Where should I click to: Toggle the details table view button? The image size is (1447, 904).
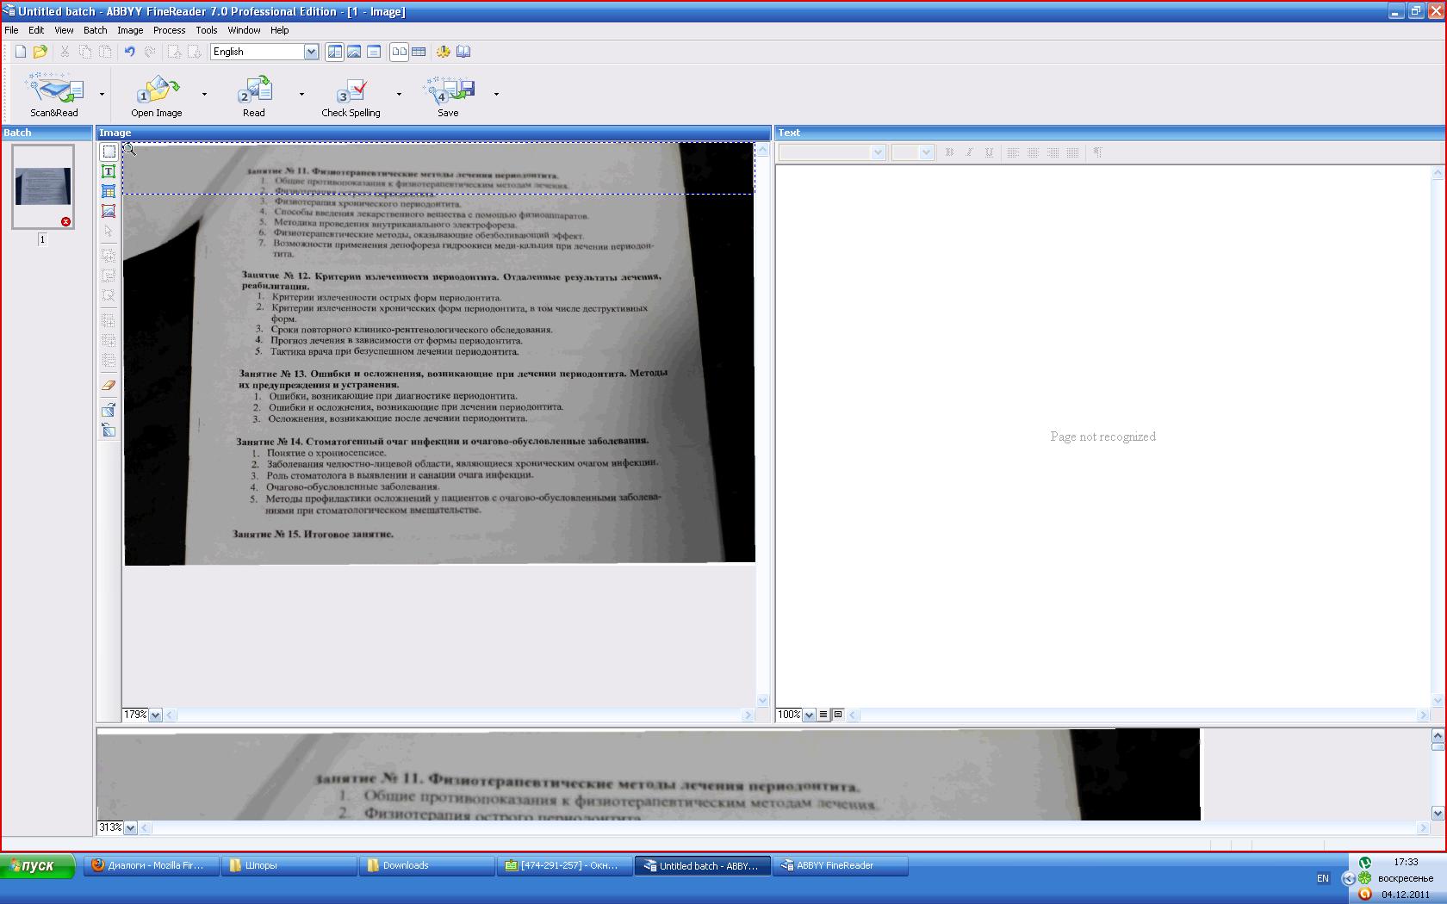pyautogui.click(x=419, y=52)
